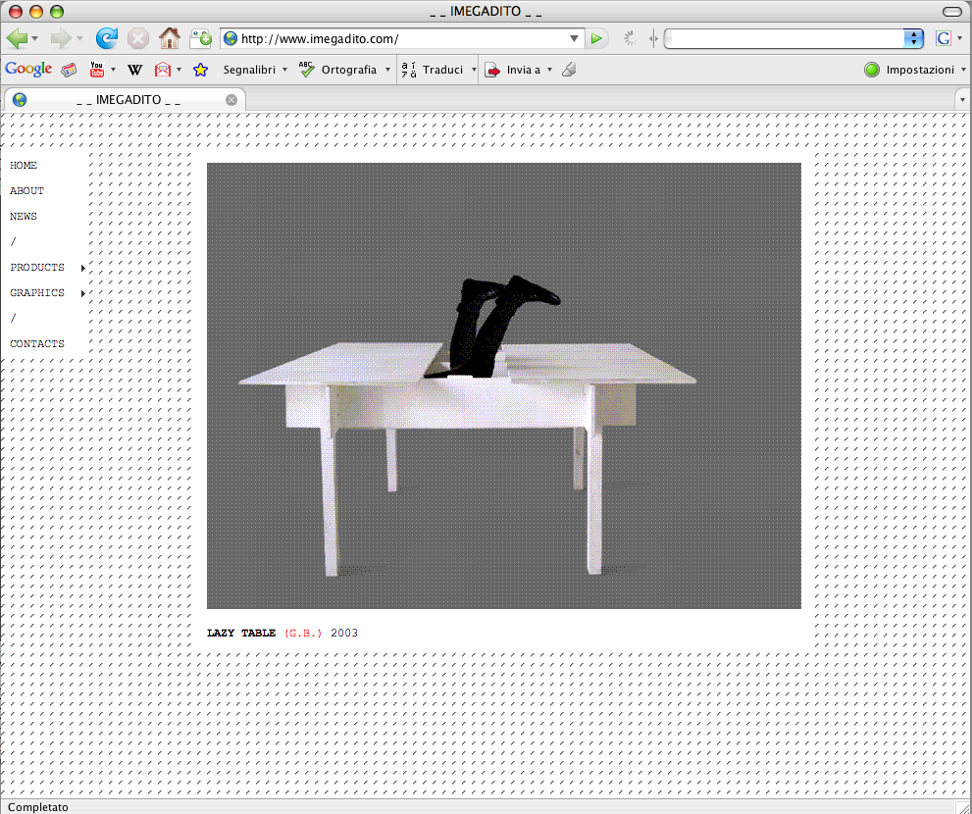Focus the search field in navigation bar
The width and height of the screenshot is (972, 814).
(x=786, y=38)
